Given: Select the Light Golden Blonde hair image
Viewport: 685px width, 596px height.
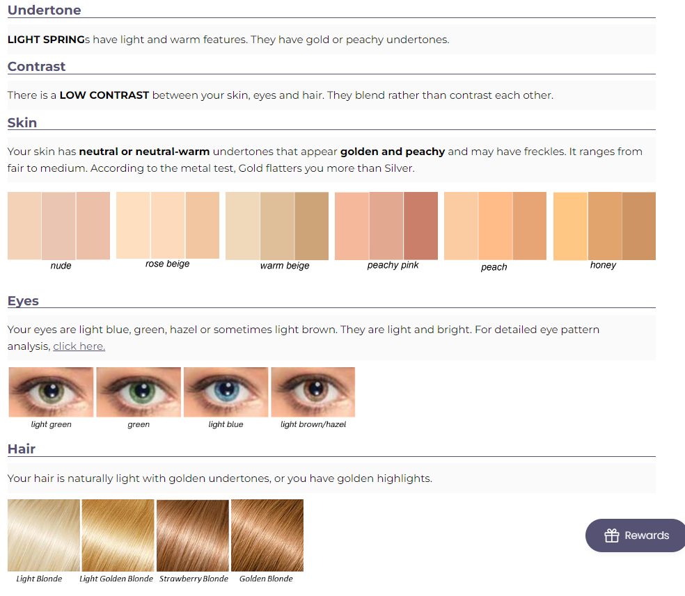Looking at the screenshot, I should [x=118, y=535].
